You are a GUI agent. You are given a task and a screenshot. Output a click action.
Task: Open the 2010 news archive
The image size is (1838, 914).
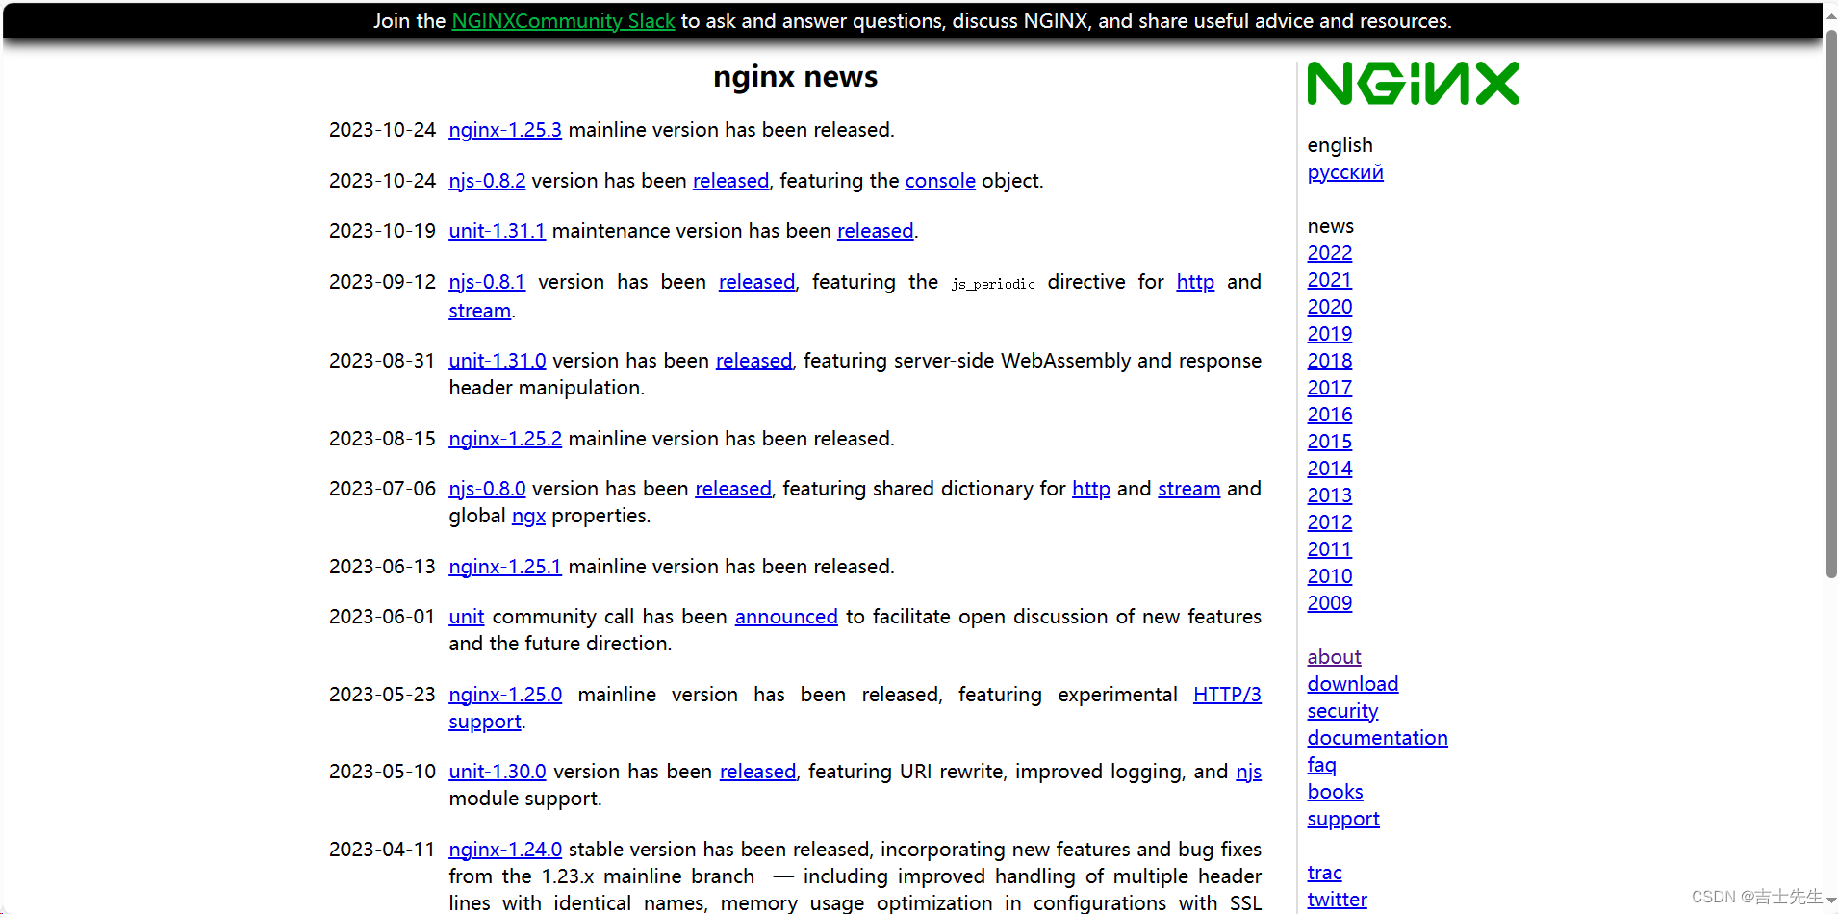point(1330,576)
